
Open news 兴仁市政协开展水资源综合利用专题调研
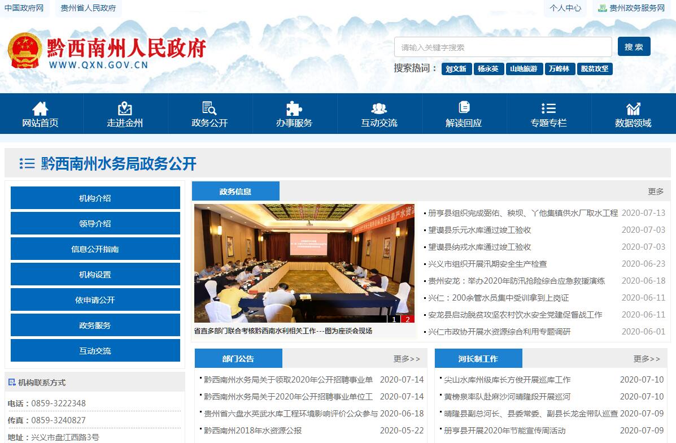[x=499, y=331]
